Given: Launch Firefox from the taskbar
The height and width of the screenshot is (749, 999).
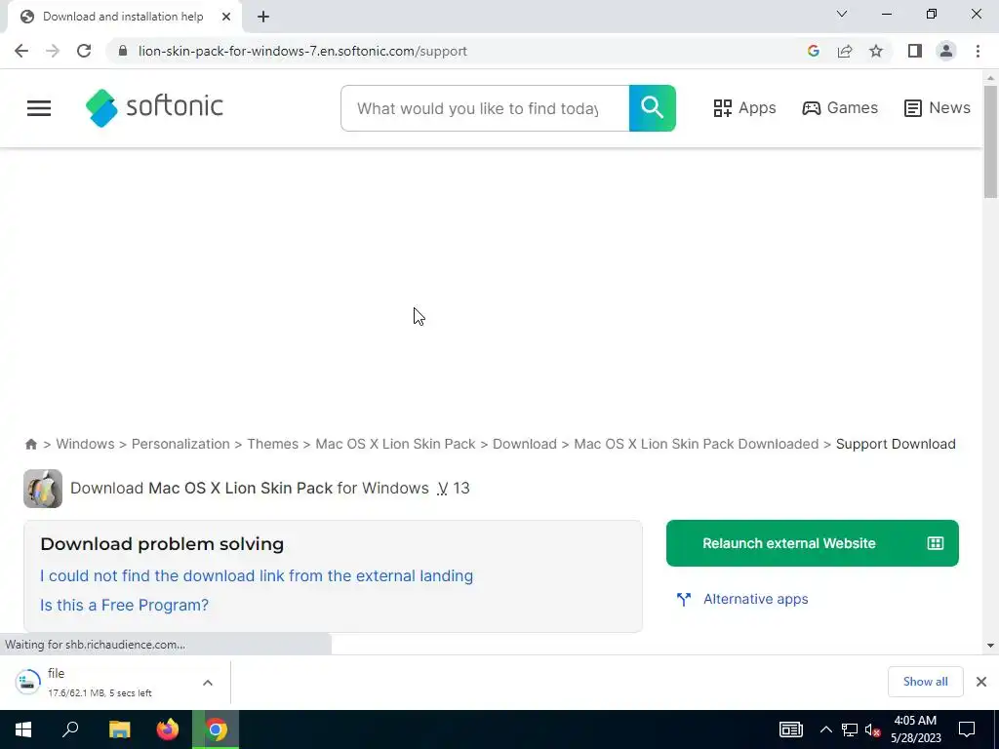Looking at the screenshot, I should tap(168, 729).
